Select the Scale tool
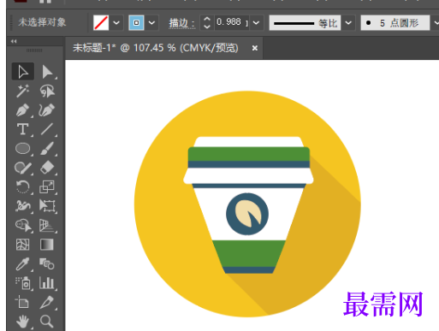 coord(47,187)
